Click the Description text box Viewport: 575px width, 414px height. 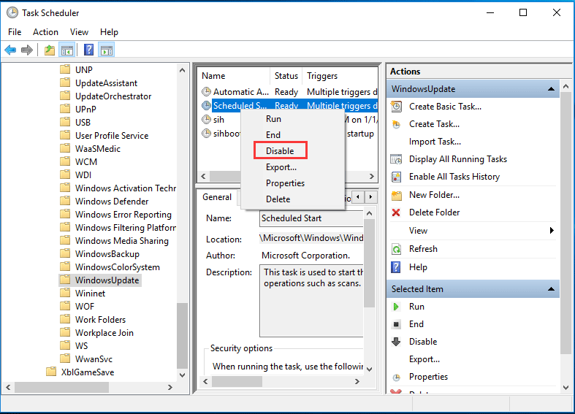311,300
